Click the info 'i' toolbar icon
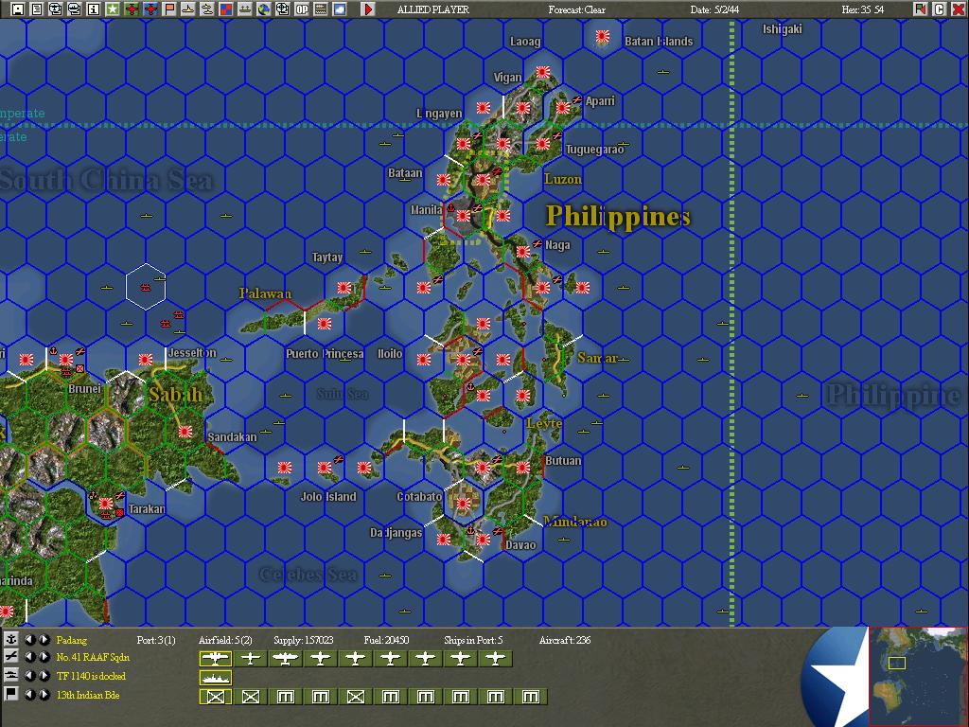This screenshot has height=727, width=969. 94,9
